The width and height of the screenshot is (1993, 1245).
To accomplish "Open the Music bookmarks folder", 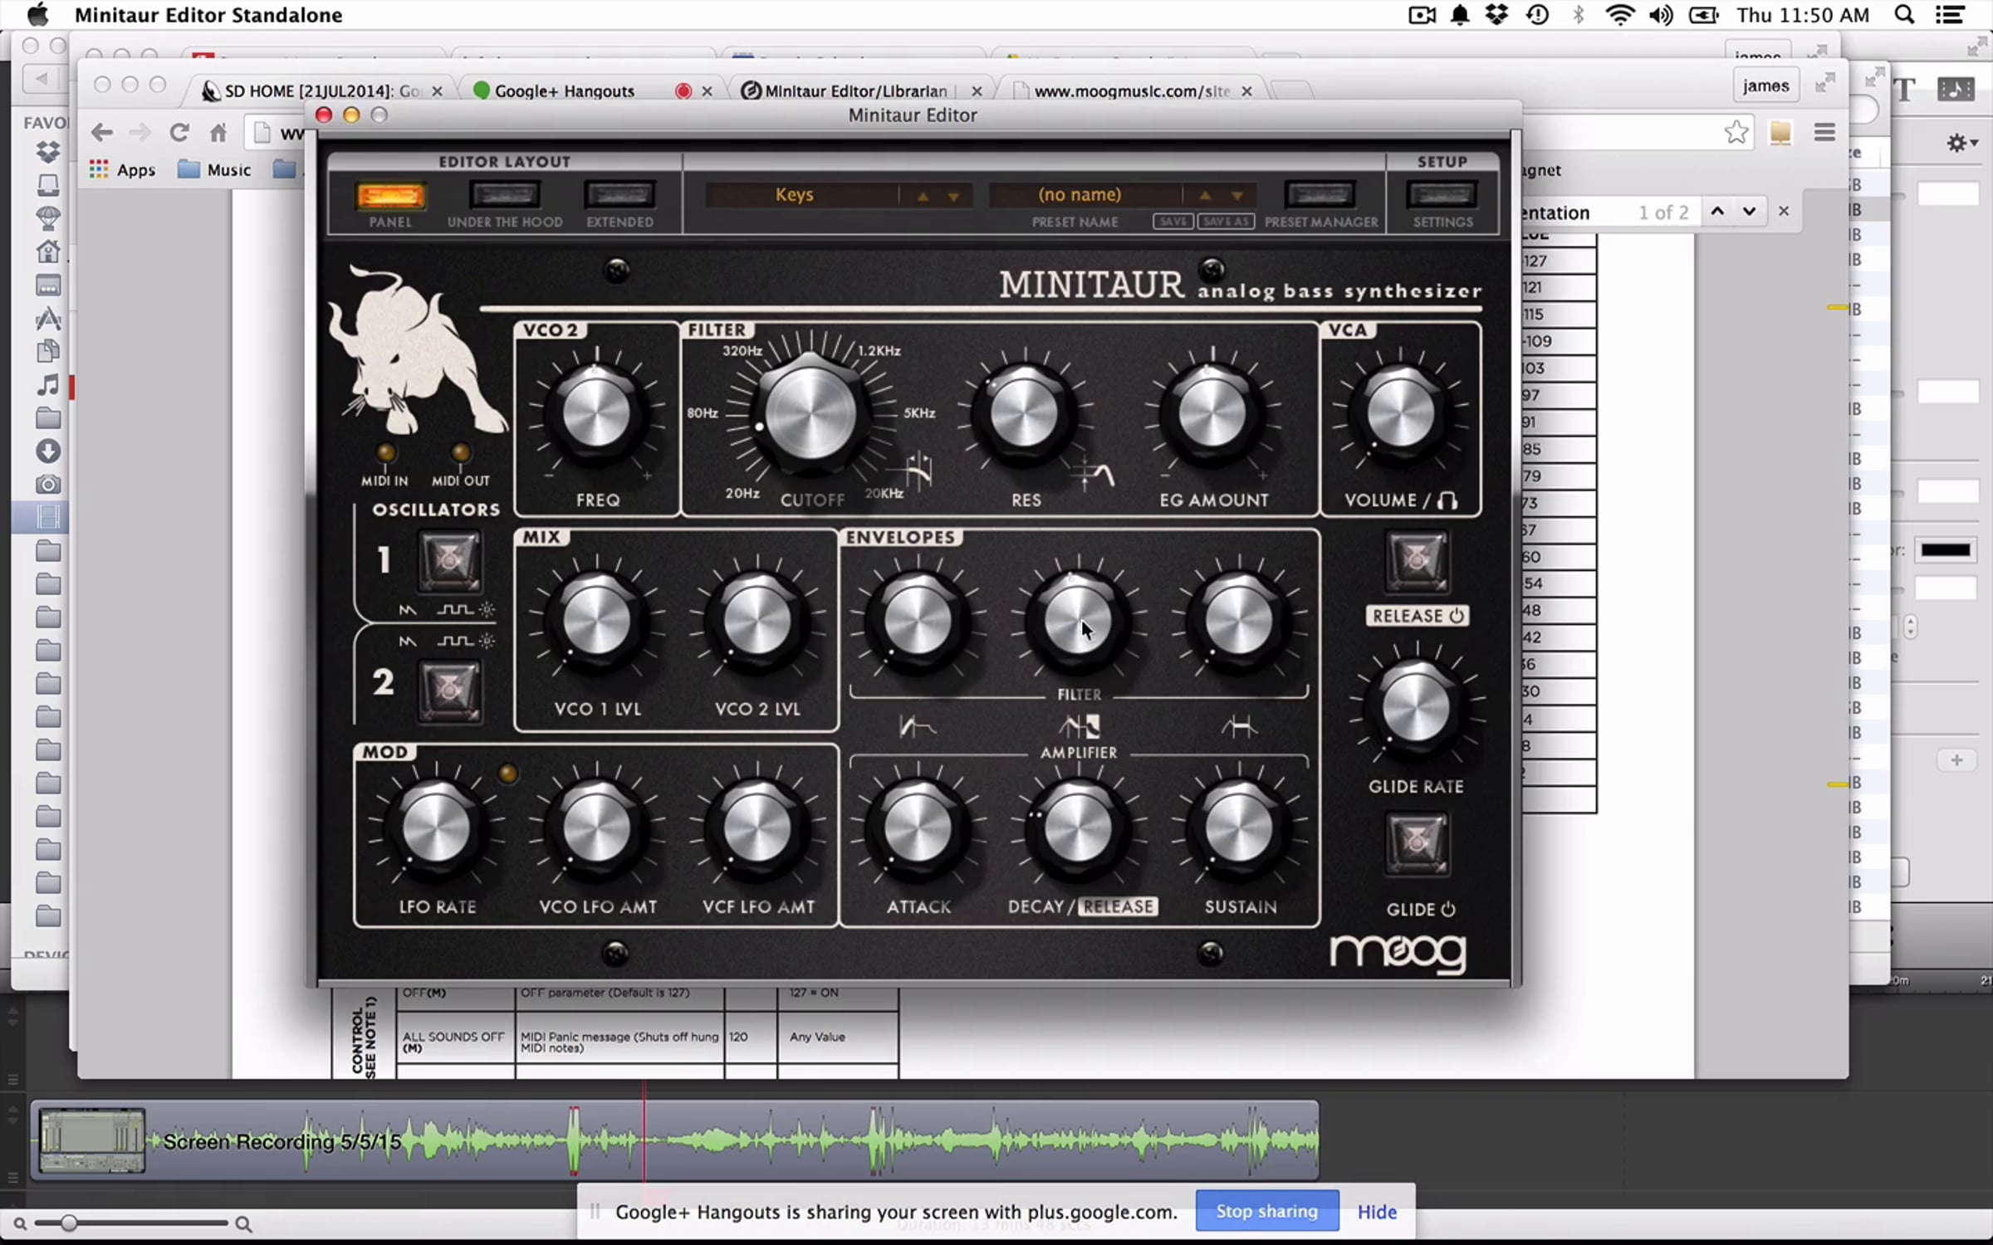I will pos(214,169).
